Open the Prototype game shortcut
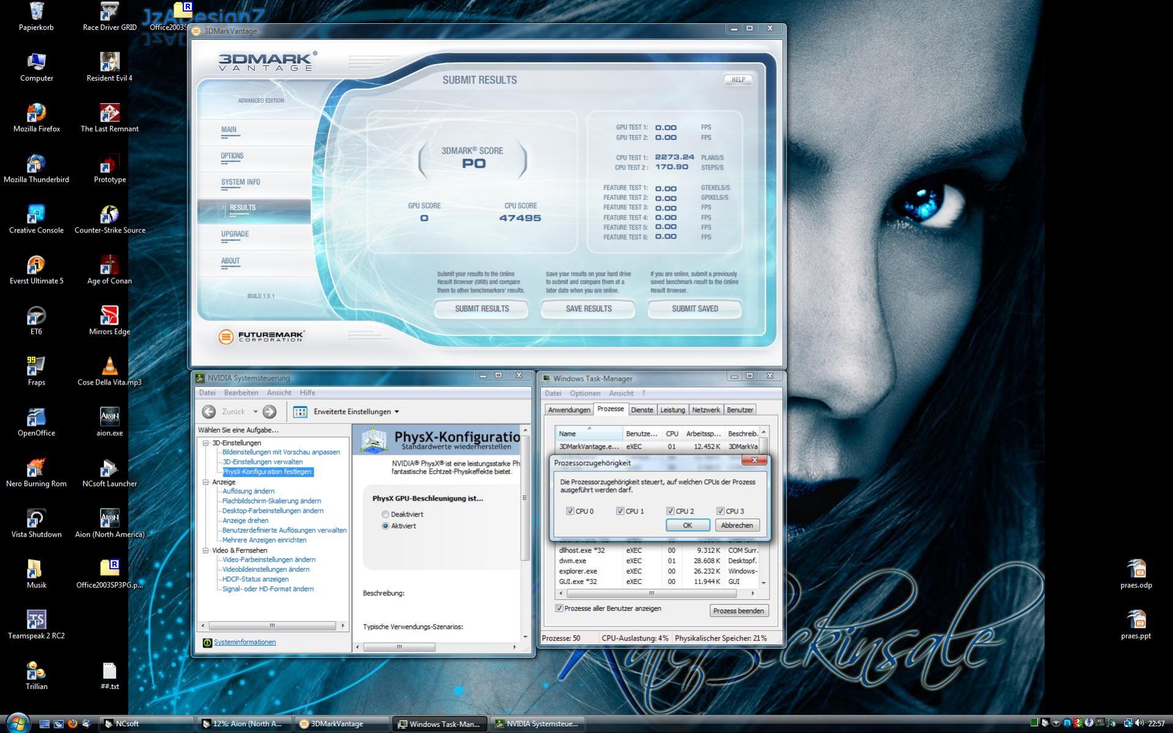Image resolution: width=1173 pixels, height=733 pixels. click(x=109, y=169)
